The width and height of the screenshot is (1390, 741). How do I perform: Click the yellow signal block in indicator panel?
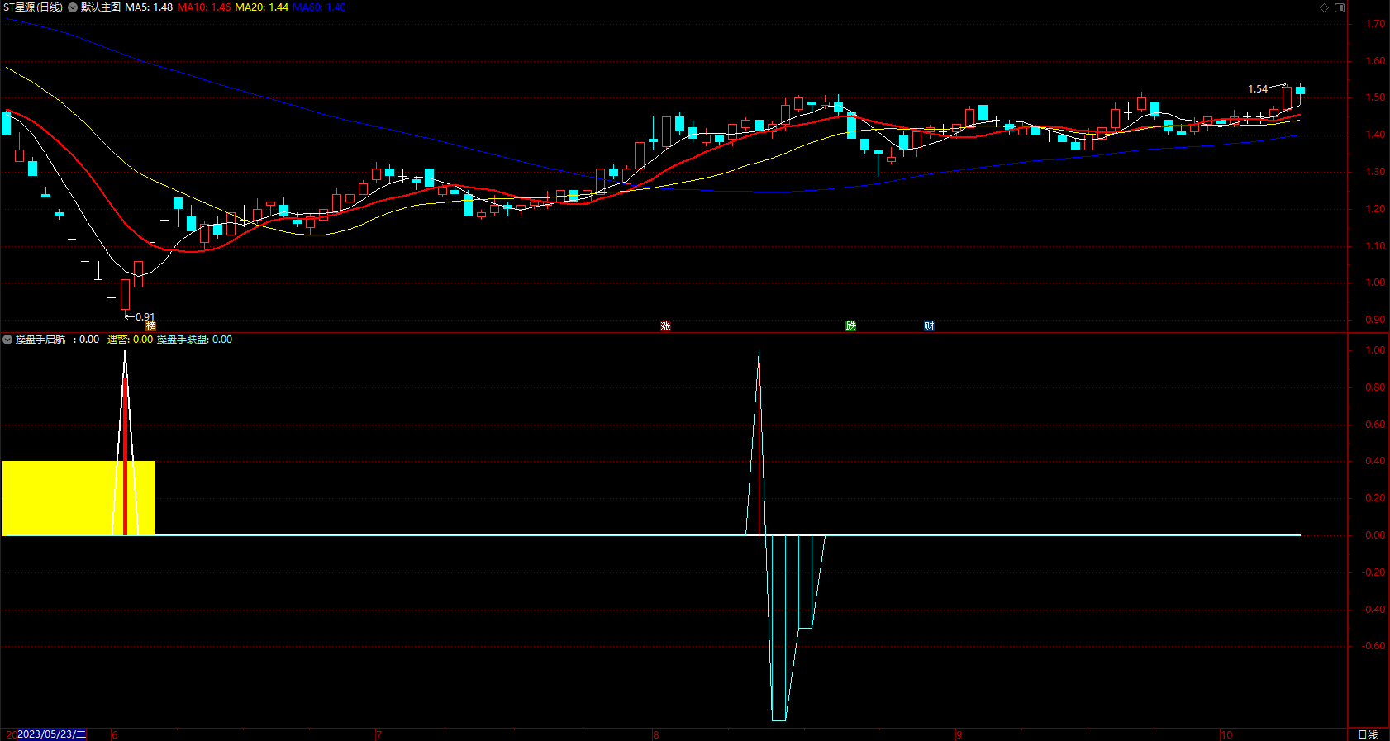(x=79, y=498)
